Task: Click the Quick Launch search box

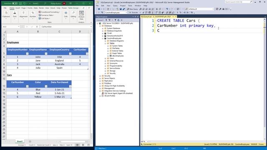Action: pyautogui.click(x=238, y=2)
